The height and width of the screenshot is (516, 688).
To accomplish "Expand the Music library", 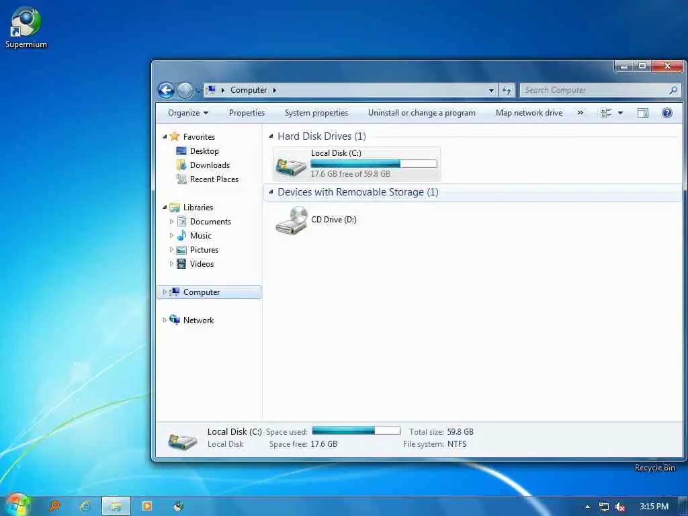I will coord(171,236).
